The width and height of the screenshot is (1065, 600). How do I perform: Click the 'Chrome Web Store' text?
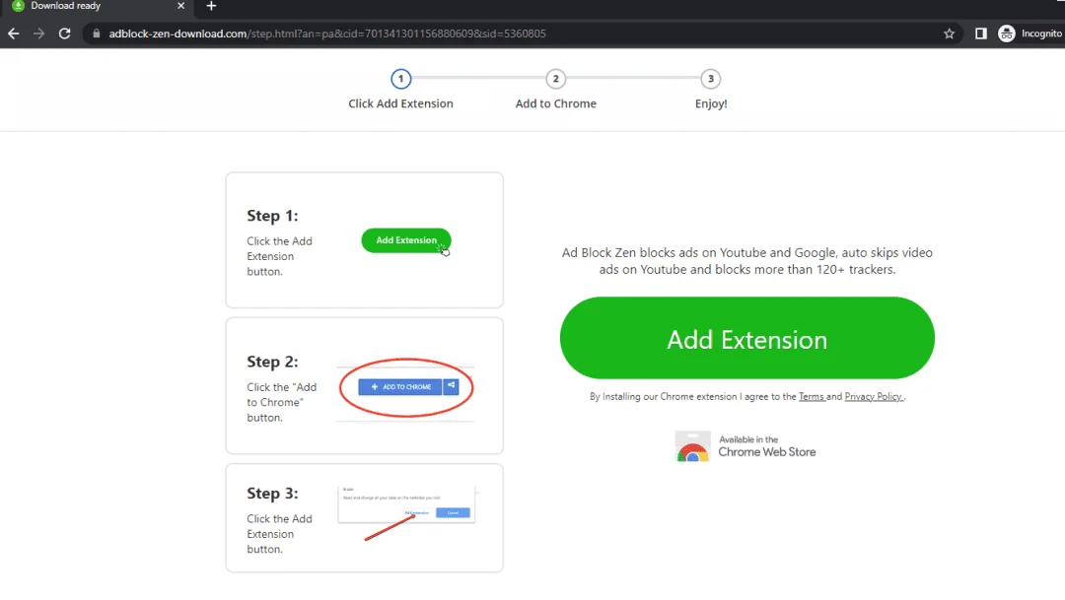point(767,452)
